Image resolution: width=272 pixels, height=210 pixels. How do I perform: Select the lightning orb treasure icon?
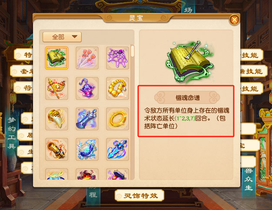(87, 149)
